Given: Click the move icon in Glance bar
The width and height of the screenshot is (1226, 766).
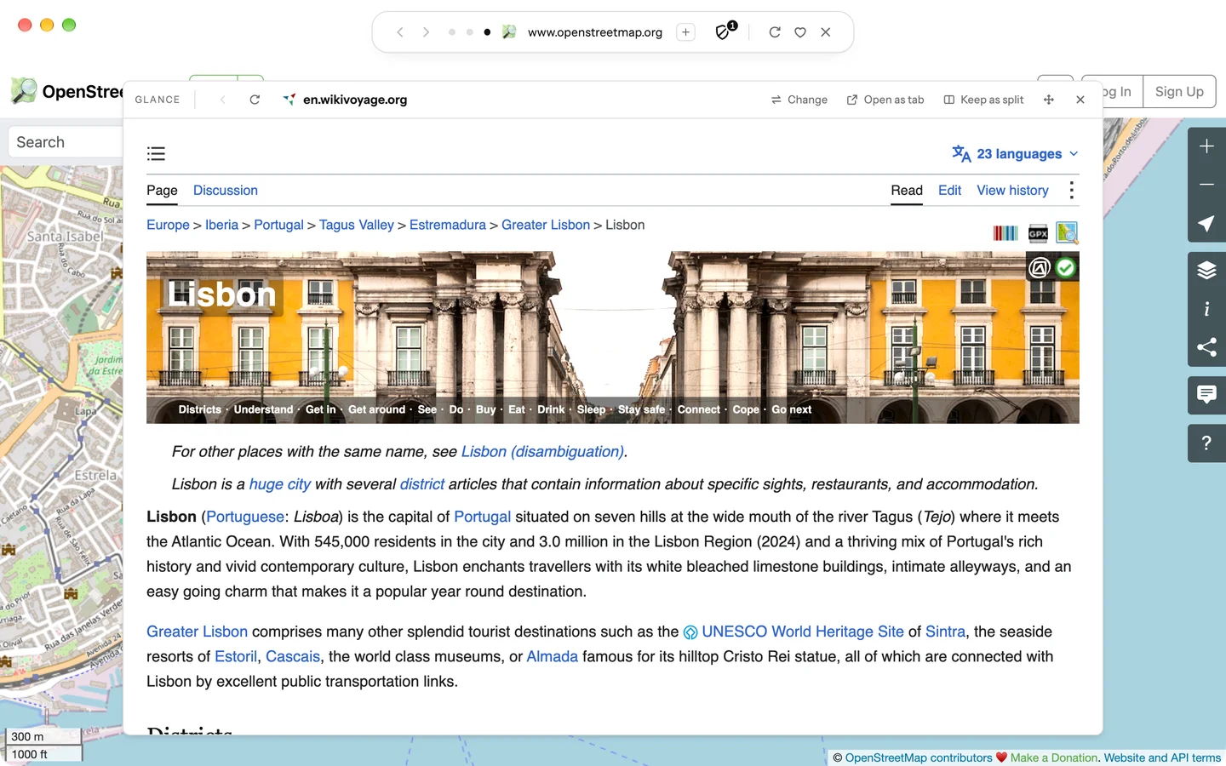Looking at the screenshot, I should point(1049,100).
